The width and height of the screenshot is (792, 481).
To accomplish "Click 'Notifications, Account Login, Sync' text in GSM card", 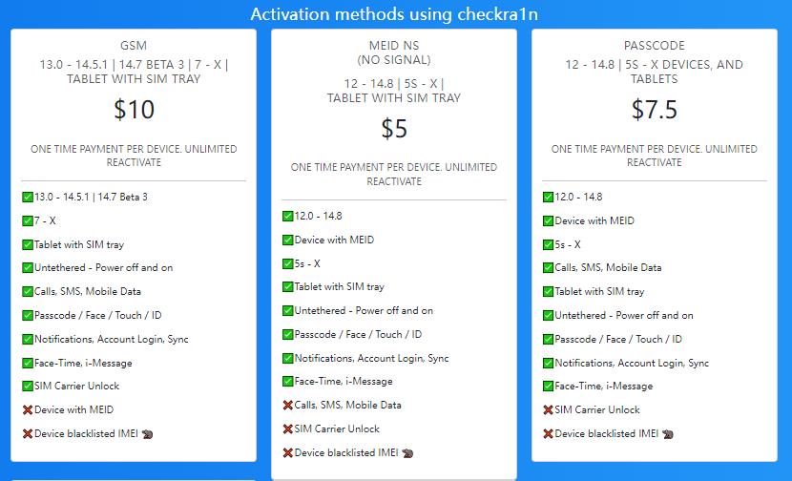I will point(111,339).
